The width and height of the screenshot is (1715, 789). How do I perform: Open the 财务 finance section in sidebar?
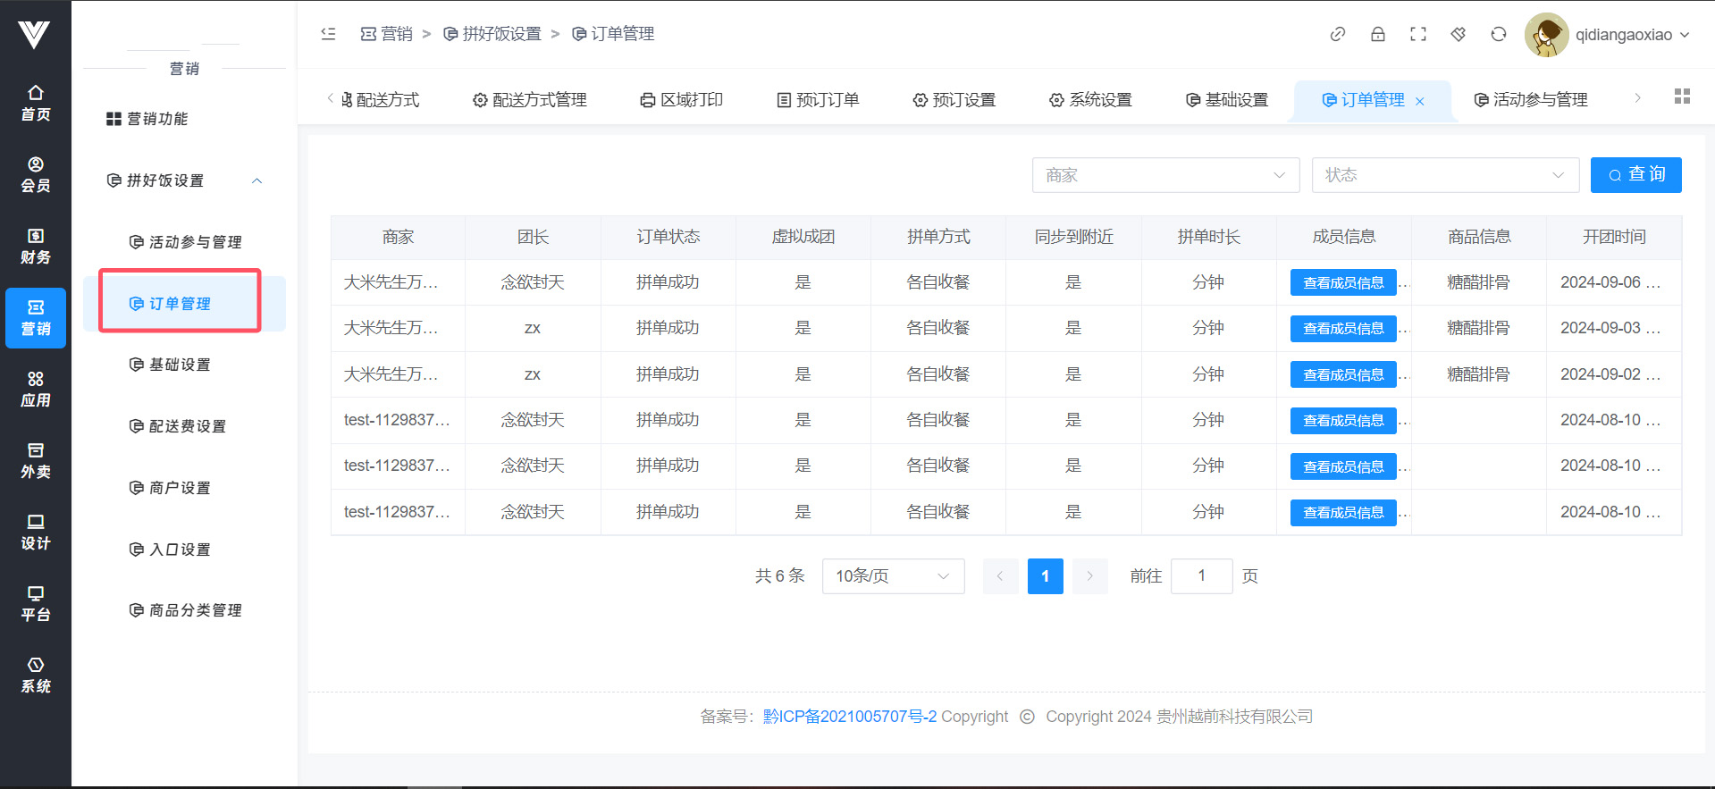(x=36, y=246)
